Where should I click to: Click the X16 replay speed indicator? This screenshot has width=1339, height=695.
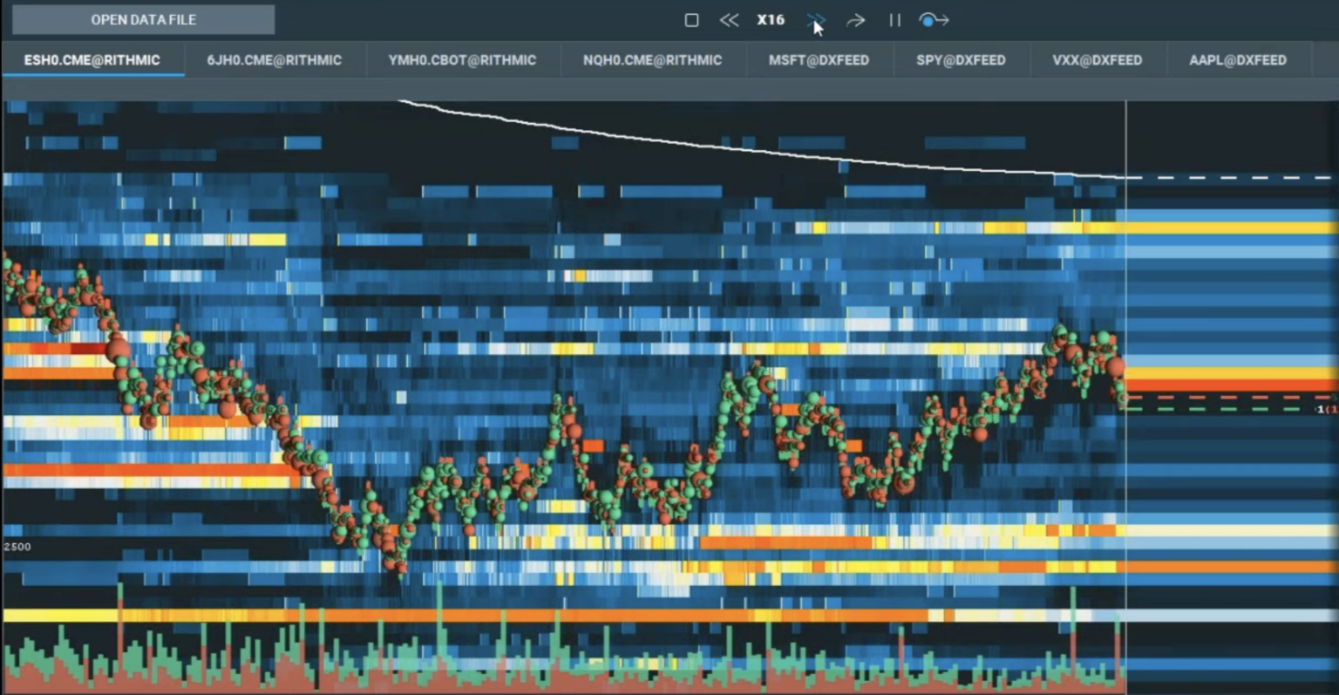(x=770, y=19)
